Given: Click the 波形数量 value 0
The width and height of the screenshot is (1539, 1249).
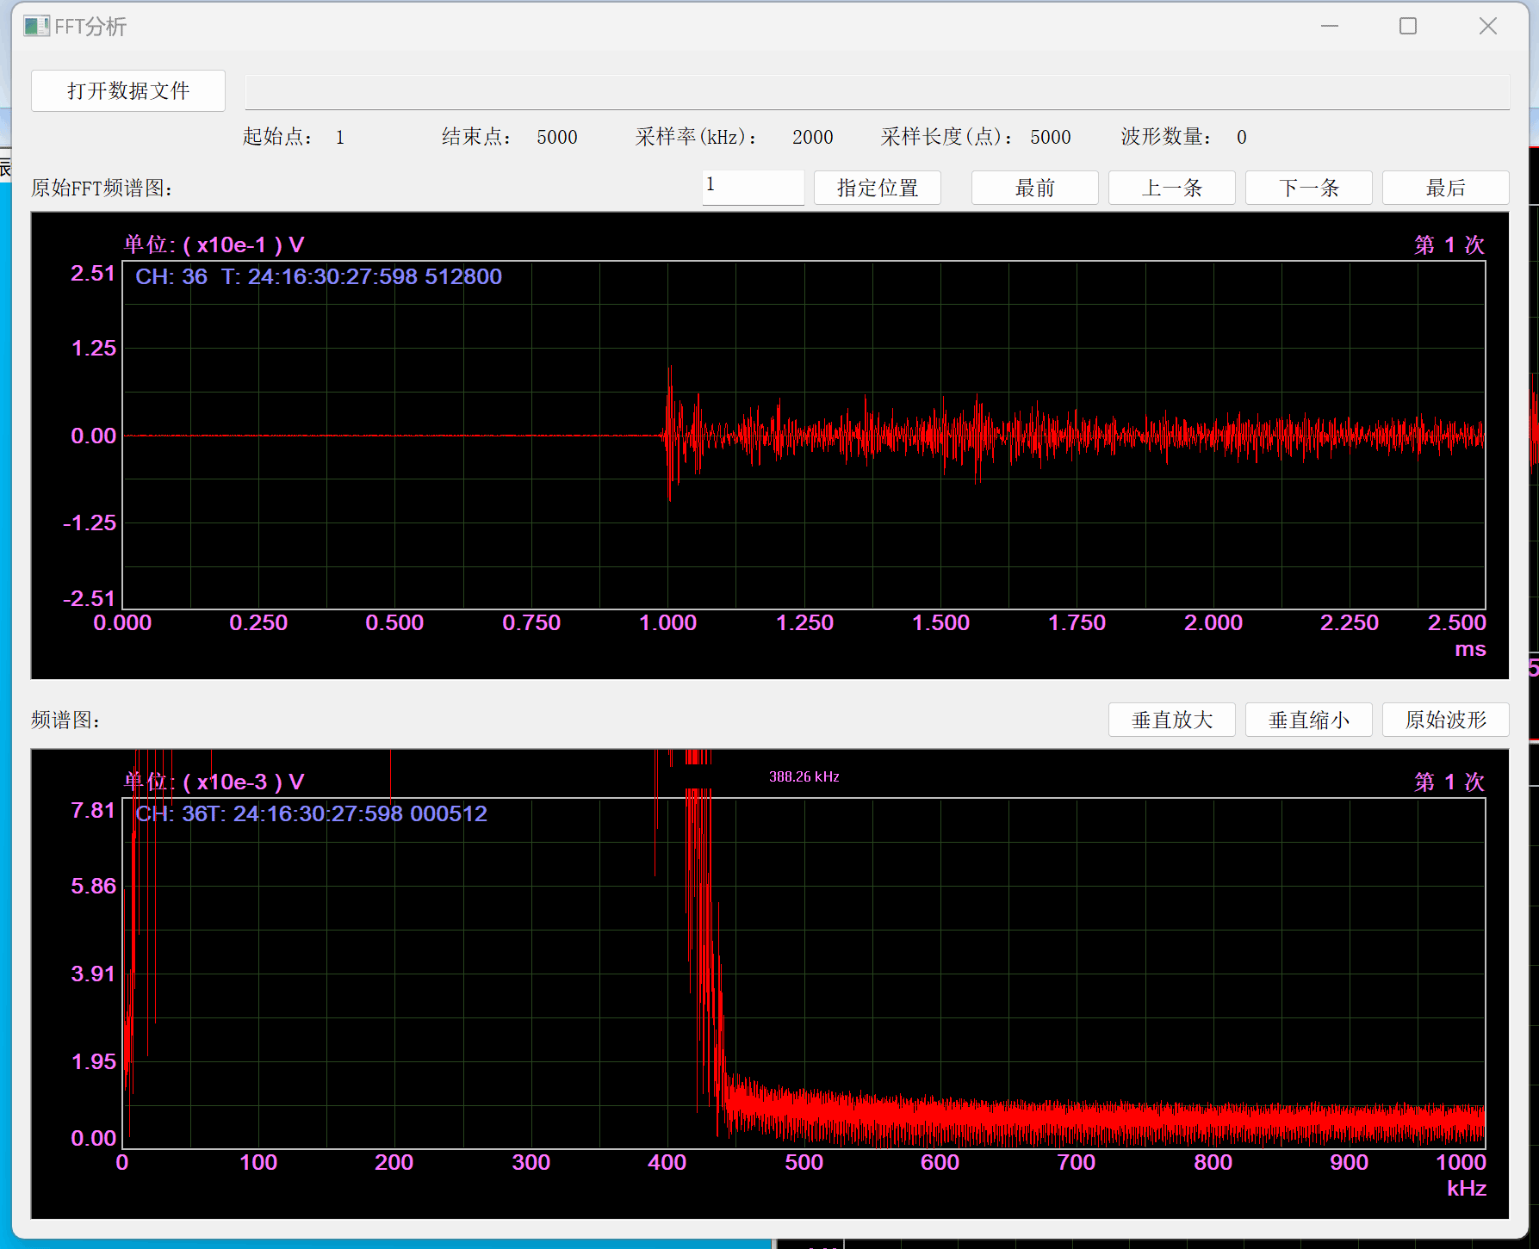Looking at the screenshot, I should pyautogui.click(x=1241, y=137).
